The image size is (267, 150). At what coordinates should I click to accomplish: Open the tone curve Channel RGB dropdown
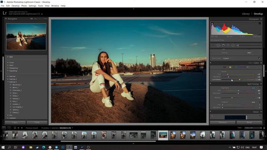249,53
